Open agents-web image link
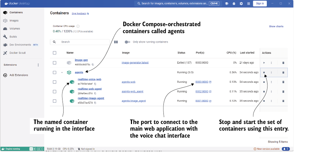Screen dimensions: 315x153 click(129, 82)
